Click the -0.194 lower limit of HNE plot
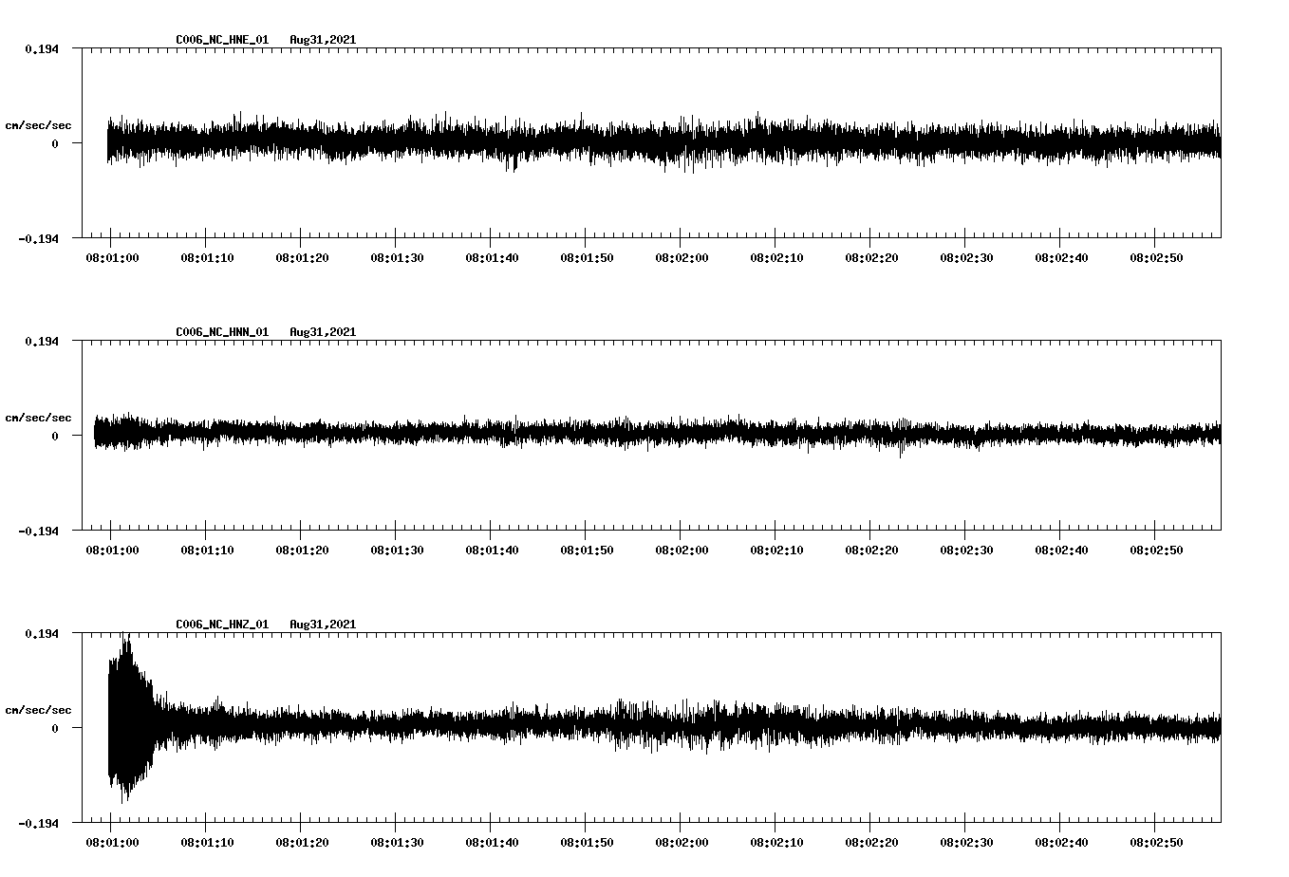This screenshot has height=877, width=1289. pos(38,238)
